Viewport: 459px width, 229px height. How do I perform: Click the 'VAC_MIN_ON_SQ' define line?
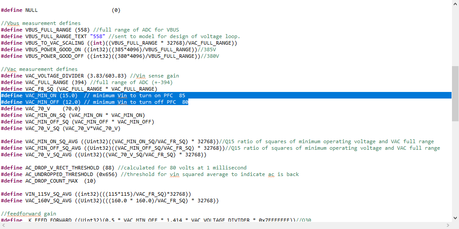73,115
